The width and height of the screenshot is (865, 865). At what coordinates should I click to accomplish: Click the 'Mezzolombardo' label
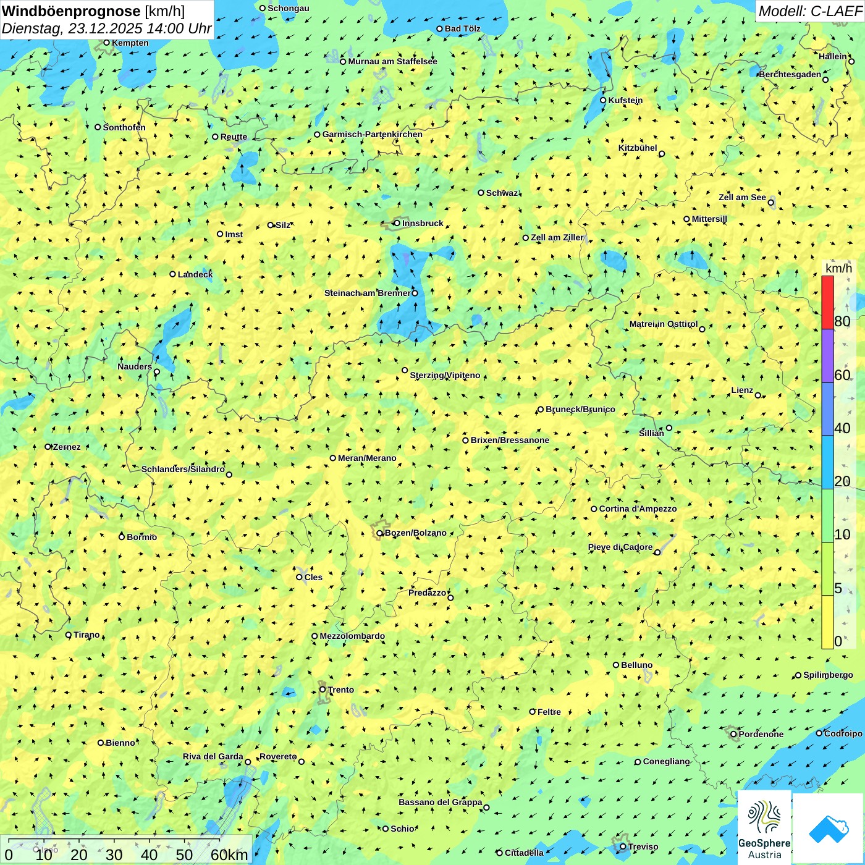coord(352,636)
